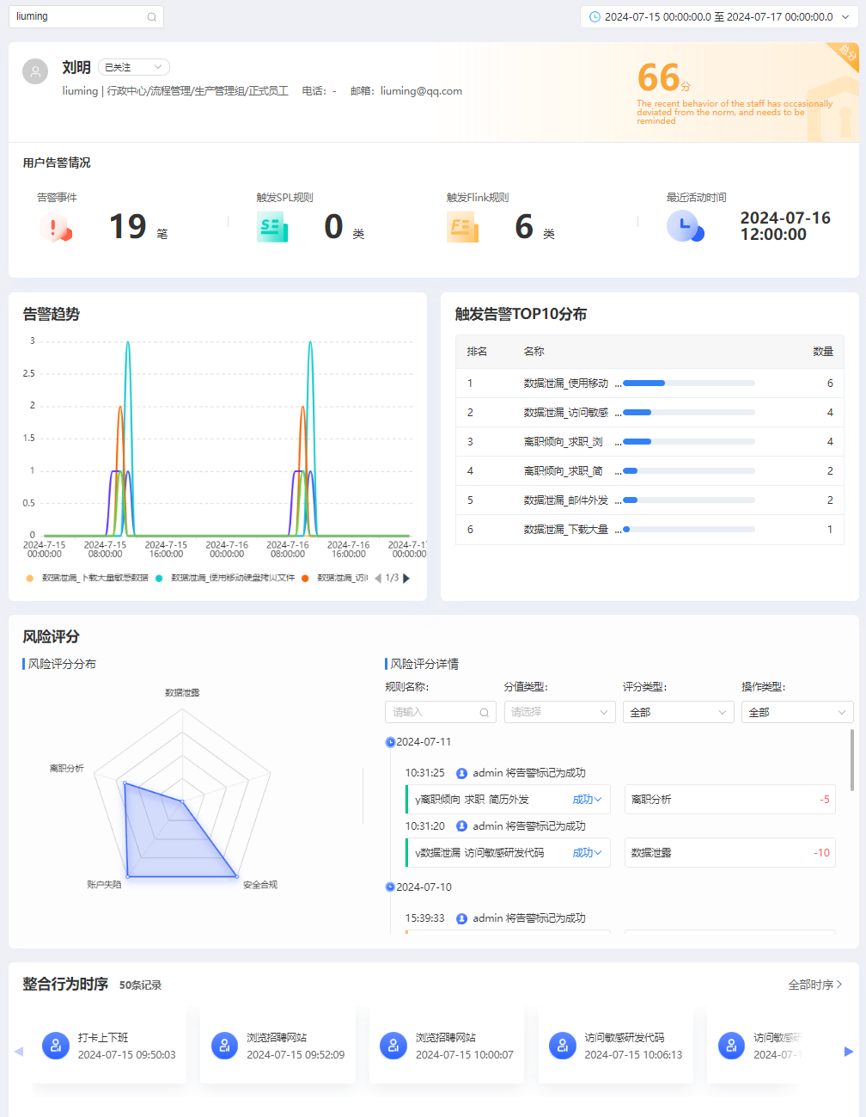This screenshot has width=866, height=1117.
Task: Click the blue recent activity clock icon
Action: (686, 226)
